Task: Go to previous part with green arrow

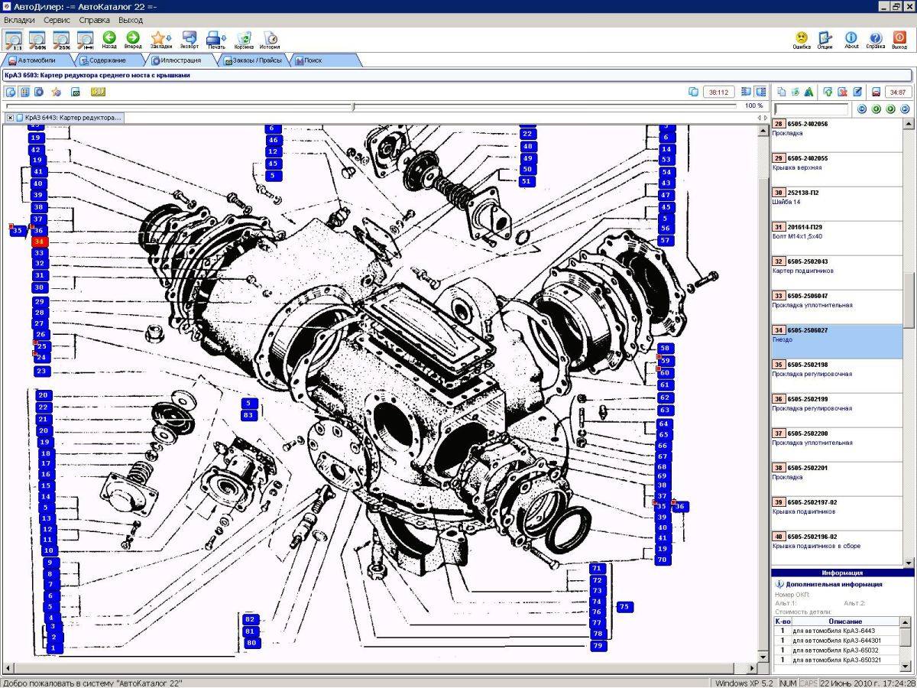Action: (876, 109)
